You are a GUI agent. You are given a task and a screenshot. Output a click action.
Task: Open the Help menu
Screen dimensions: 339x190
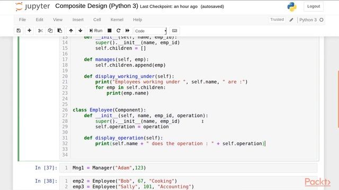(138, 20)
